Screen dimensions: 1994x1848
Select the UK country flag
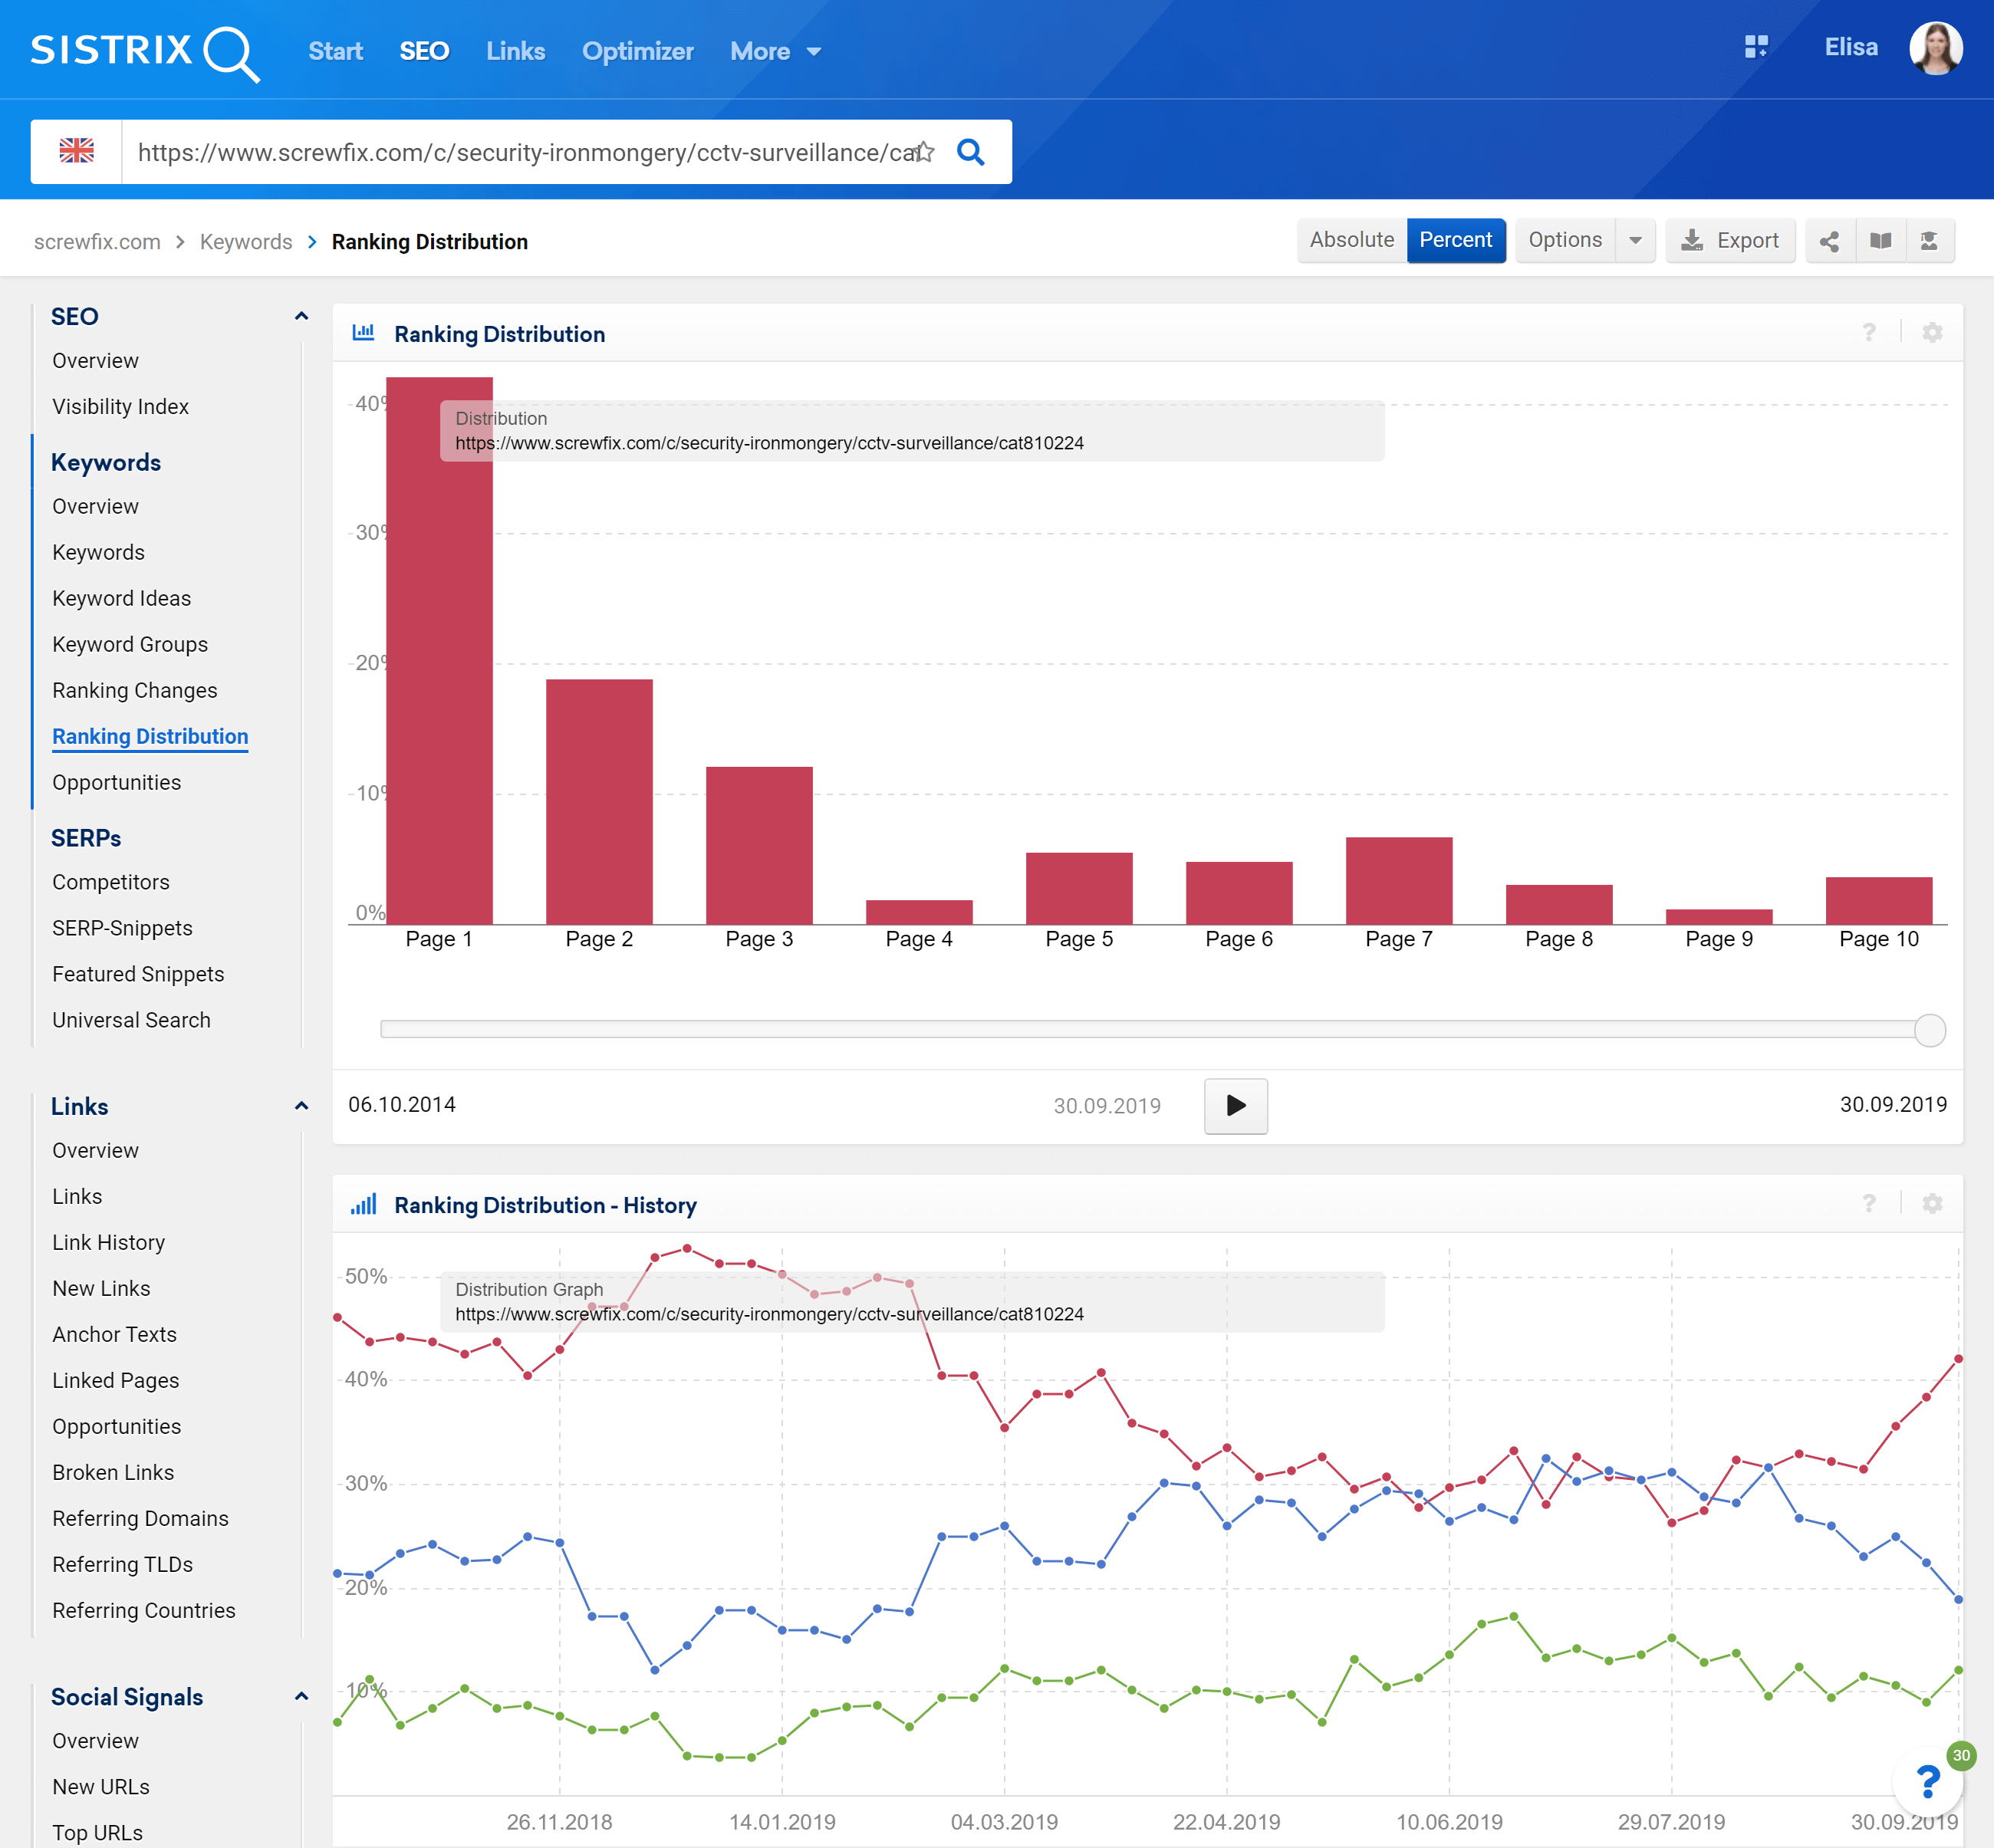[x=76, y=151]
